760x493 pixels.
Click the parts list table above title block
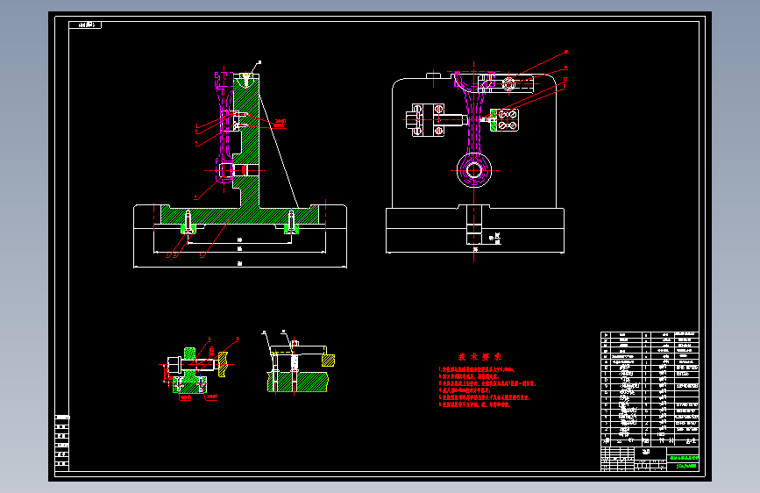pyautogui.click(x=650, y=389)
